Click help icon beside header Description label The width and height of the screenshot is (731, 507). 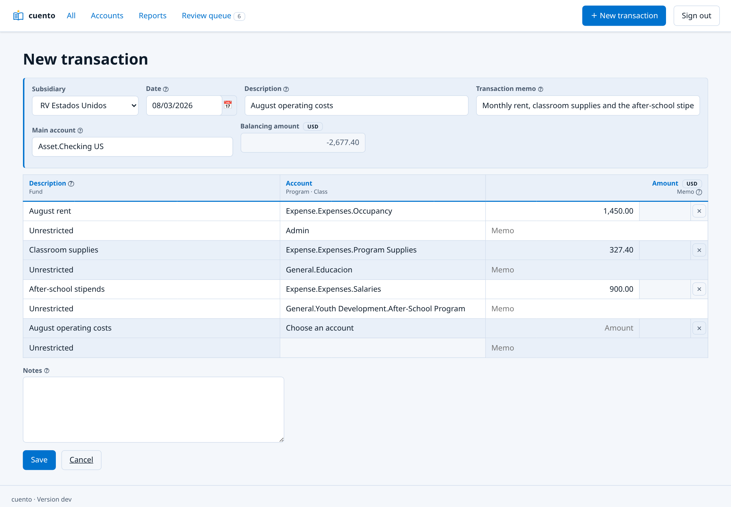(286, 89)
